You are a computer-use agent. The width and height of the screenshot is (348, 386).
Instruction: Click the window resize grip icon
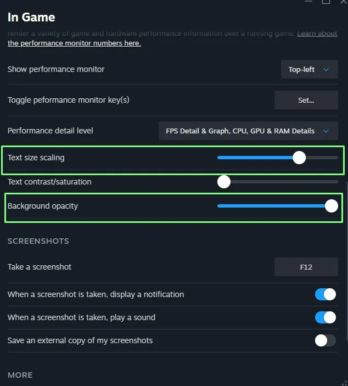coord(345,383)
